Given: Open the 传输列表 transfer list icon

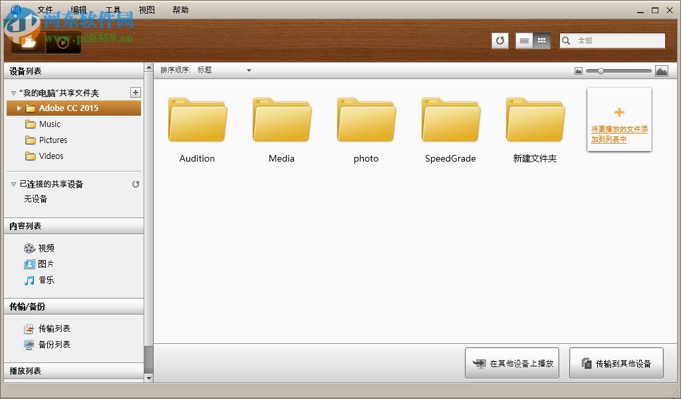Looking at the screenshot, I should [x=29, y=328].
